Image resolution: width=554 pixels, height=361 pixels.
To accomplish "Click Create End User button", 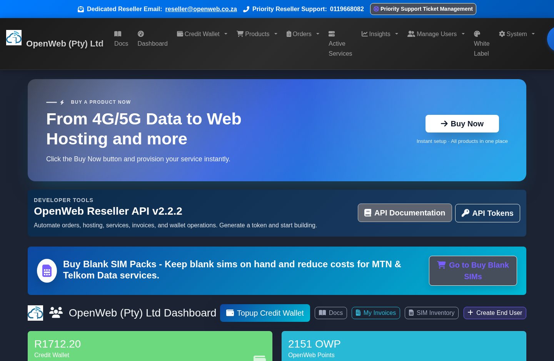I will pos(495,313).
